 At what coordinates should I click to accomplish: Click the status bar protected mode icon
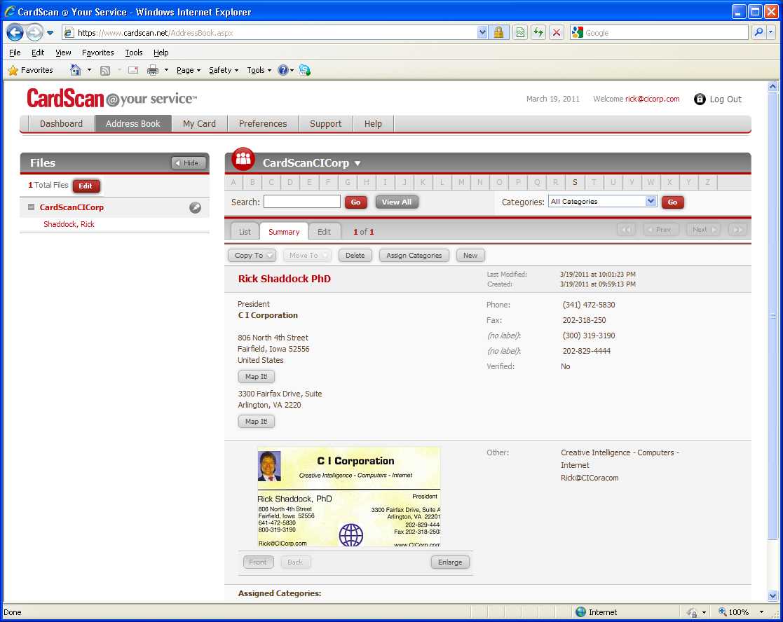(692, 612)
